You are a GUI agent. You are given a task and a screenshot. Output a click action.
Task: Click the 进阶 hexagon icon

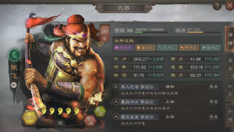point(30,117)
